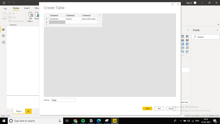Screen dimensions: 220x124
Task: Select the ribbon chart visual
Action: pos(187,40)
